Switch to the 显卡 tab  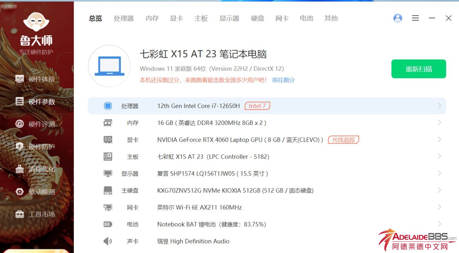(176, 18)
